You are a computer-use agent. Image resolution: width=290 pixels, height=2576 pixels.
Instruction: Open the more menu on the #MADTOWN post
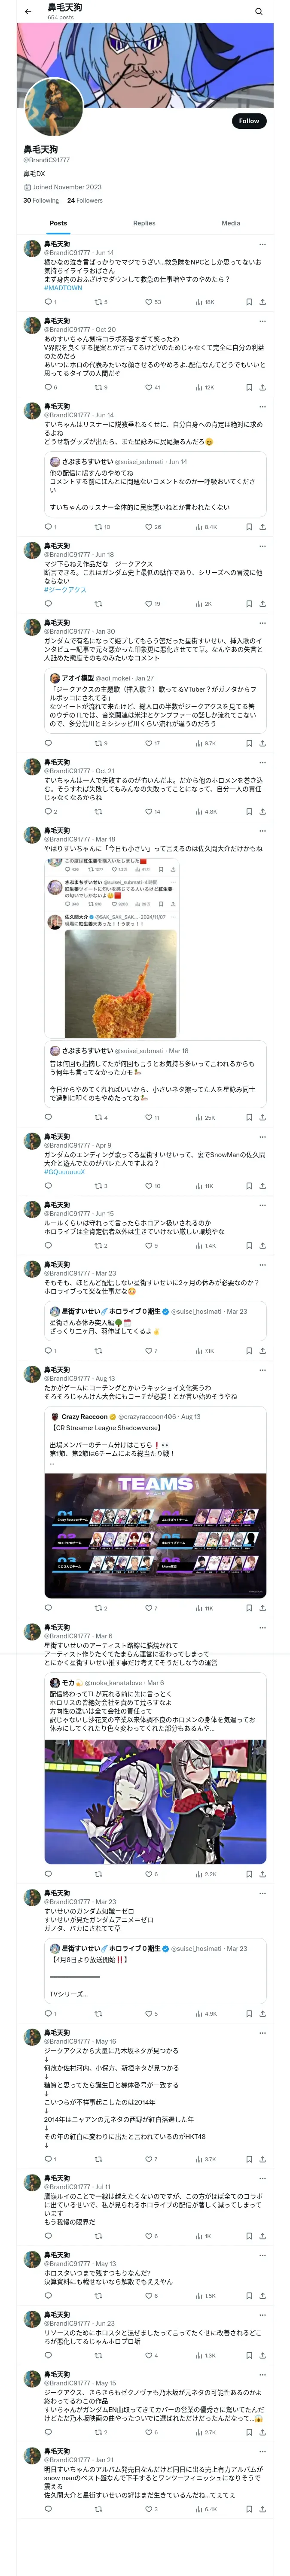263,244
